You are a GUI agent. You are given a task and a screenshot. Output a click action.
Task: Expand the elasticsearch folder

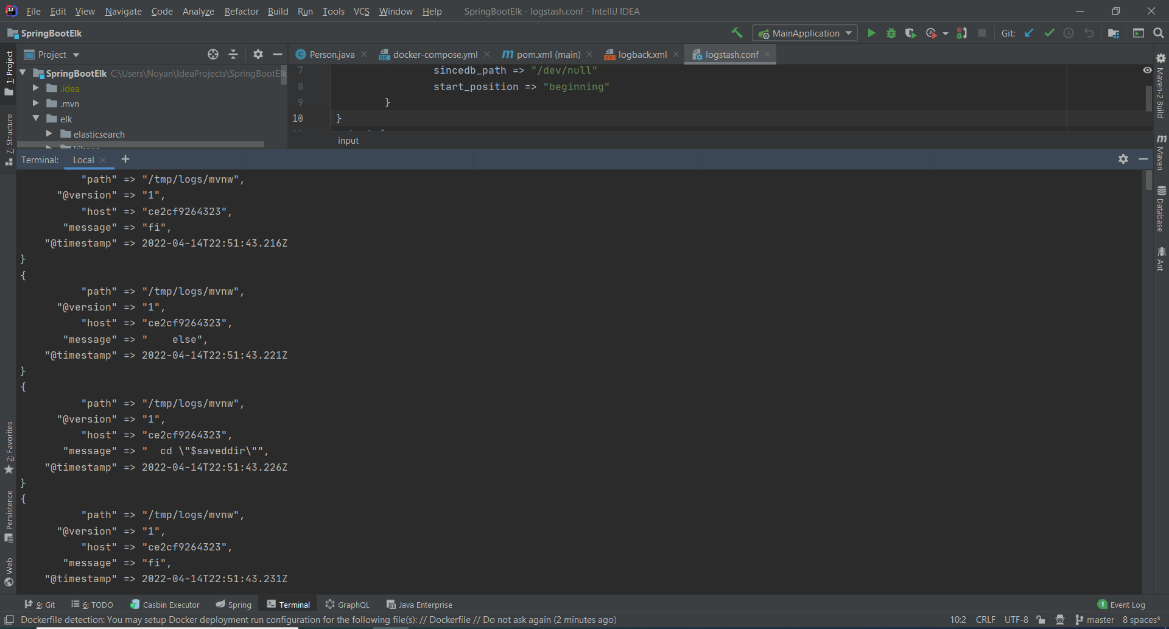point(49,134)
